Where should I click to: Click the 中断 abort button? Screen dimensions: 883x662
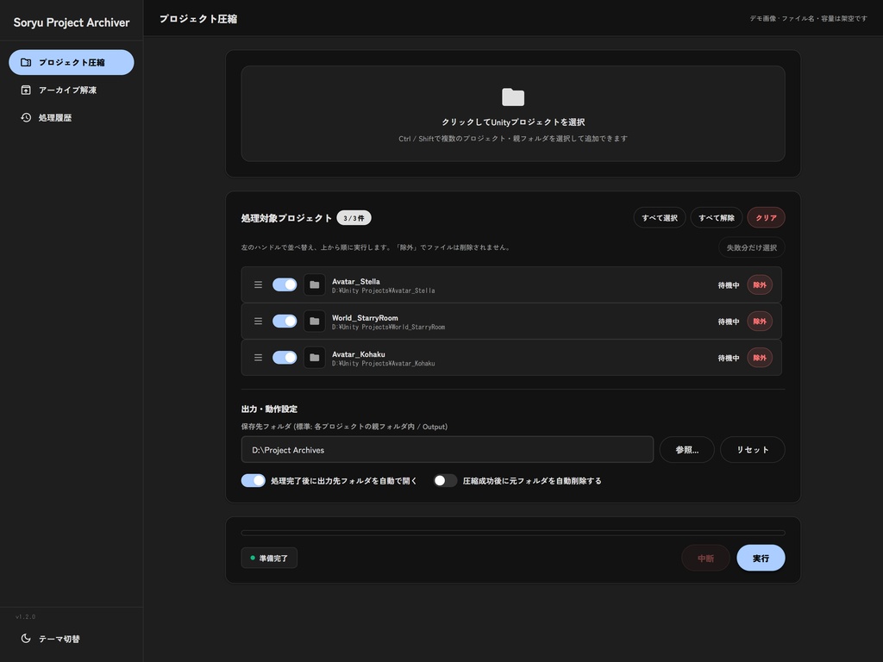[705, 558]
